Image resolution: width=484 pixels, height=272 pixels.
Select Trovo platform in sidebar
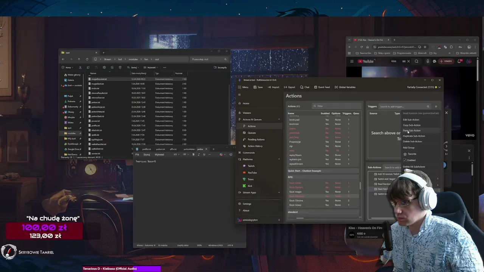[250, 179]
